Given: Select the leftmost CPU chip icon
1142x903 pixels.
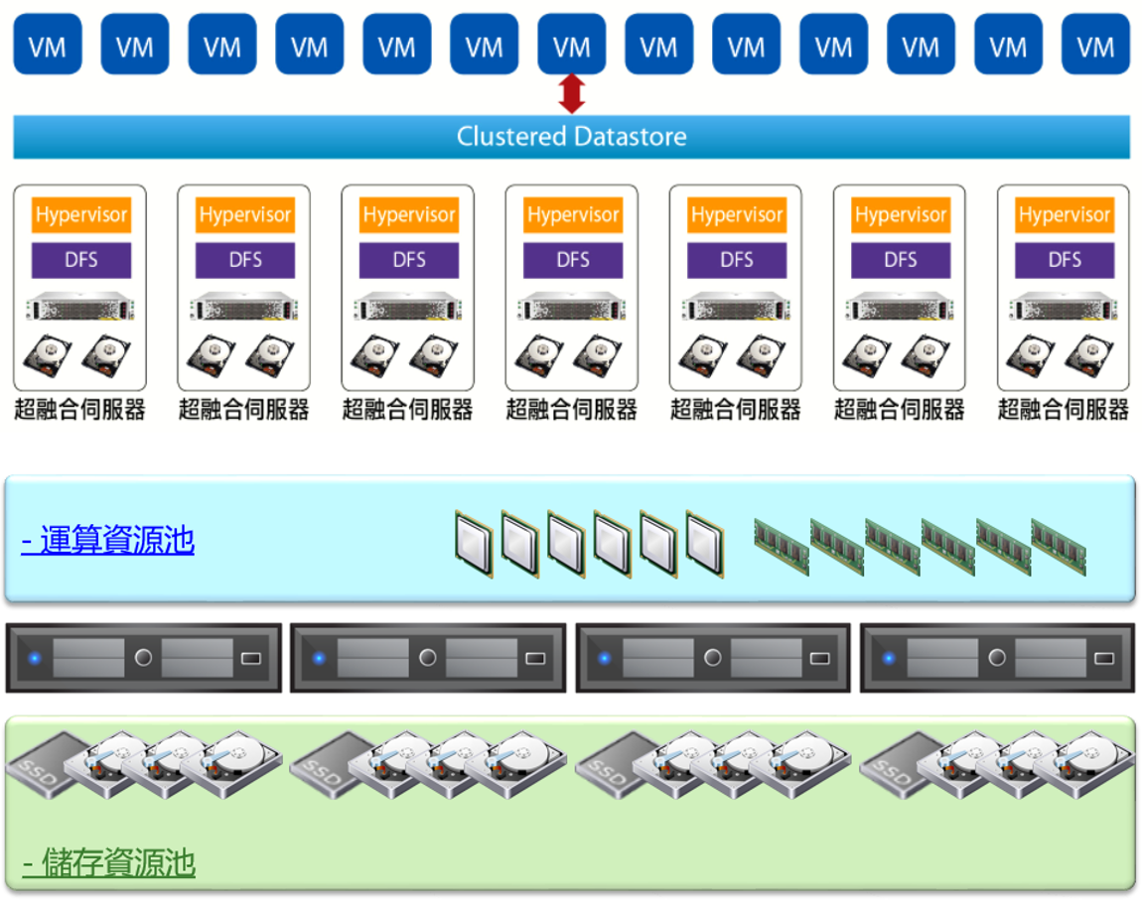Looking at the screenshot, I should 474,545.
